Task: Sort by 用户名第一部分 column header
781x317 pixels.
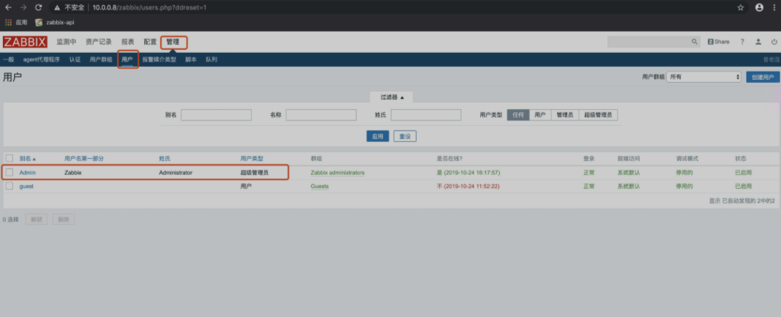Action: (x=84, y=158)
